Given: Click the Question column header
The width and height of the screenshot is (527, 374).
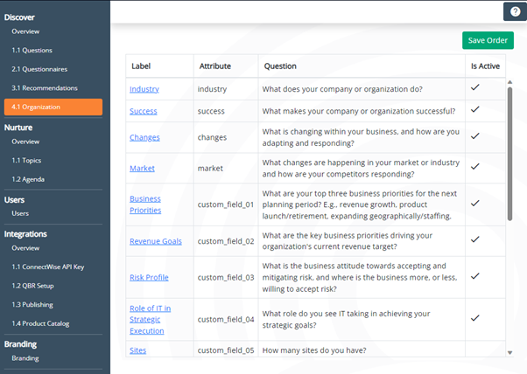Looking at the screenshot, I should click(x=280, y=66).
